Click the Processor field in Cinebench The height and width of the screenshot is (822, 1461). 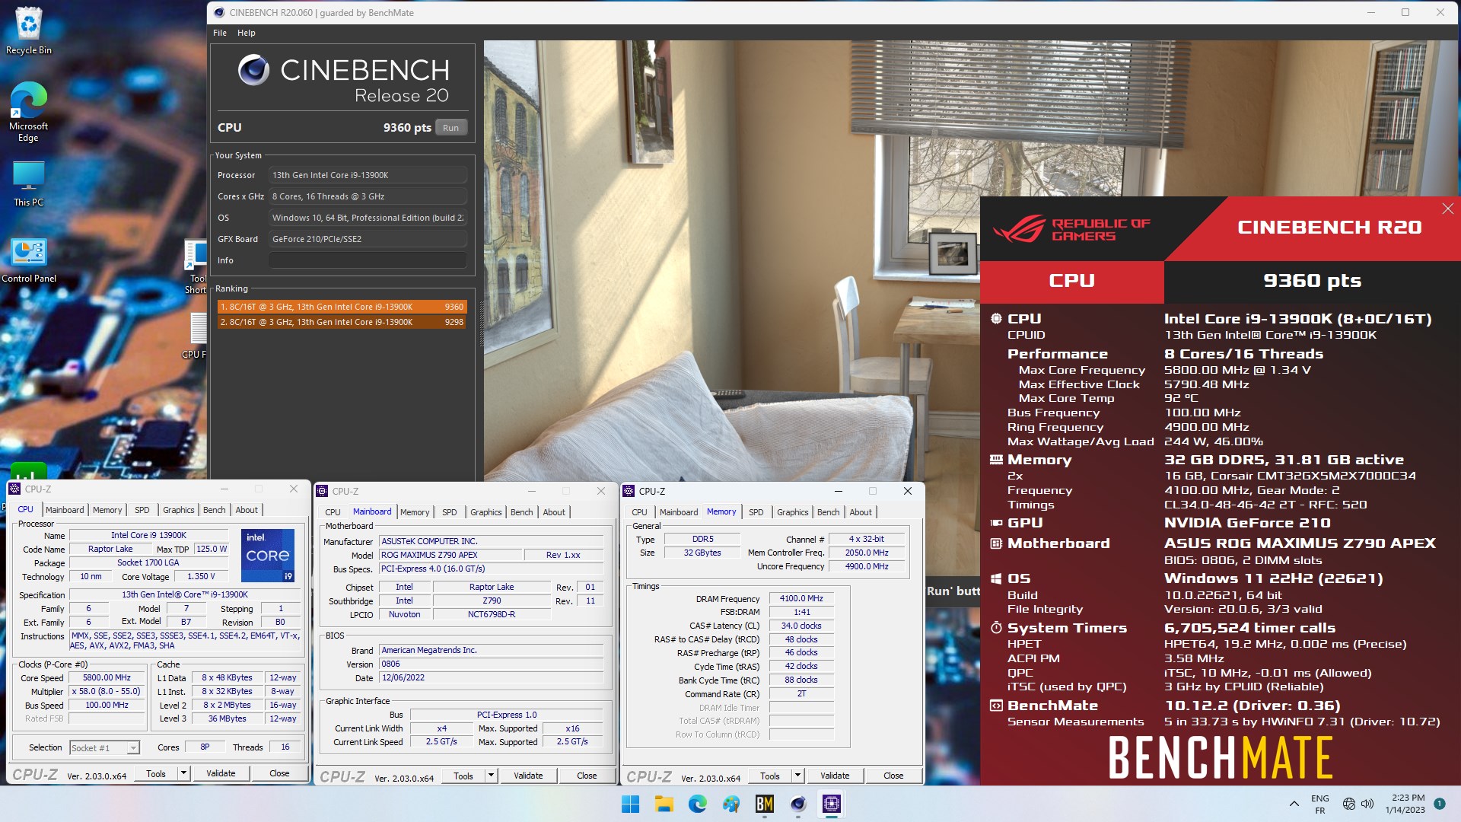point(368,175)
